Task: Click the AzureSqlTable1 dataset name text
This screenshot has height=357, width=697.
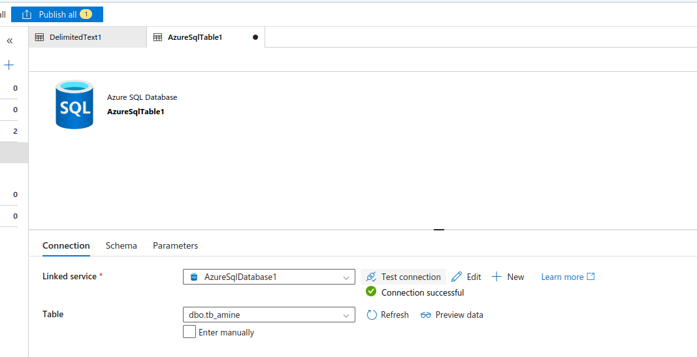Action: tap(136, 112)
